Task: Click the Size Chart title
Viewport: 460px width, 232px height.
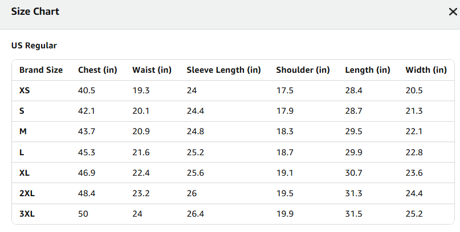Action: (x=35, y=11)
